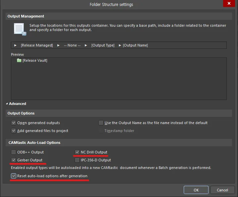Open the [Output Name] folder option
The height and width of the screenshot is (197, 238).
tap(135, 45)
